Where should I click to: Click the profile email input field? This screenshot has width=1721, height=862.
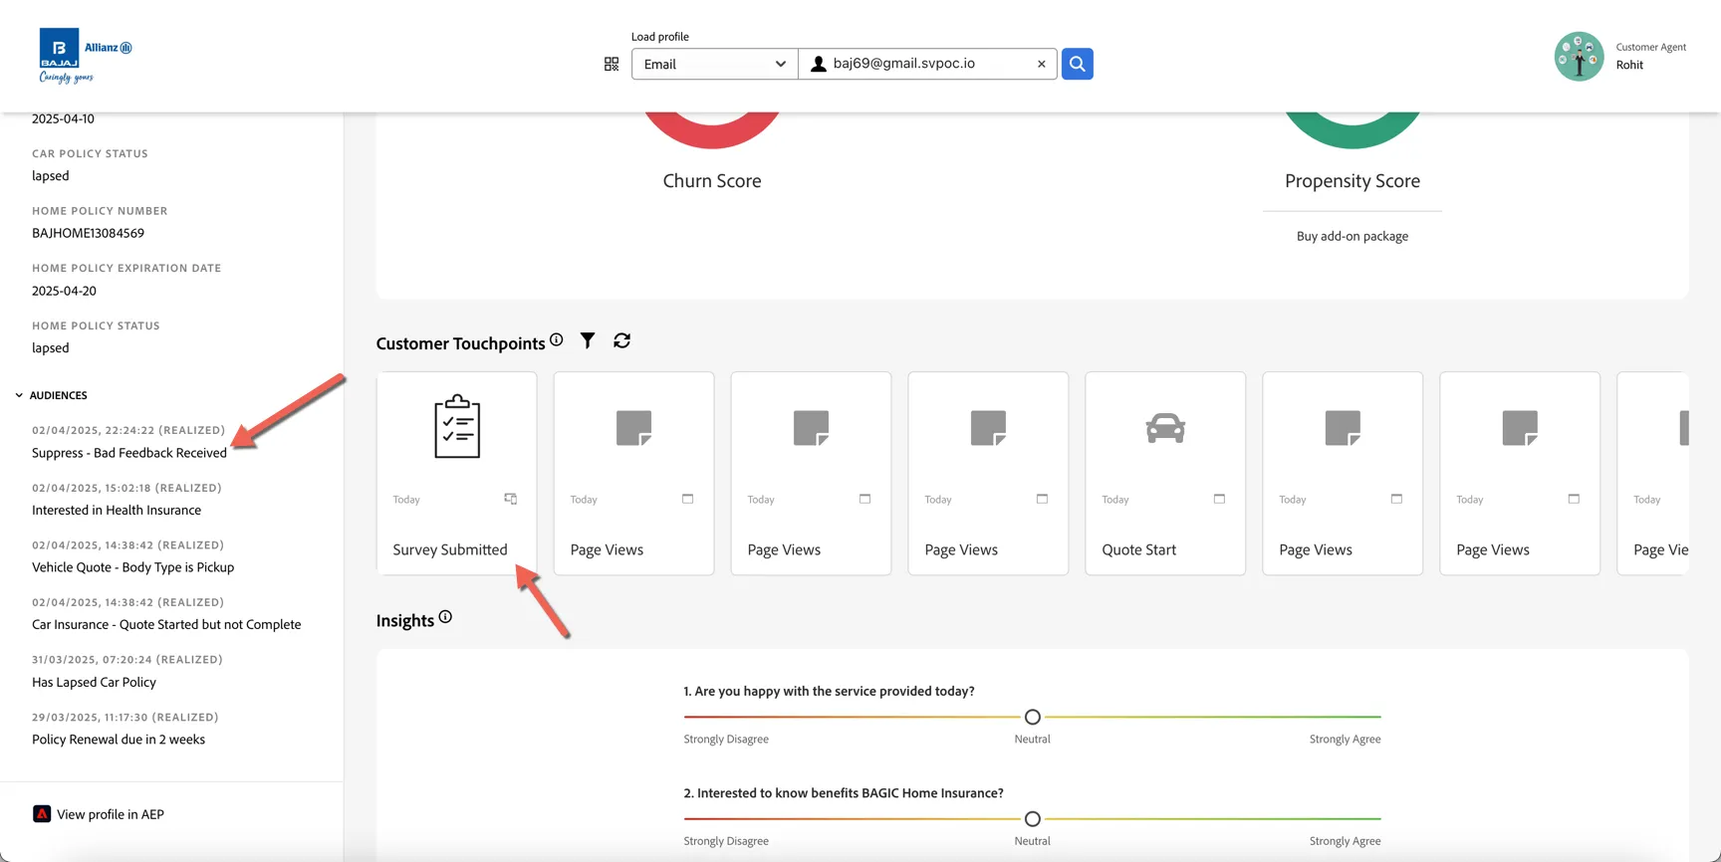[928, 64]
